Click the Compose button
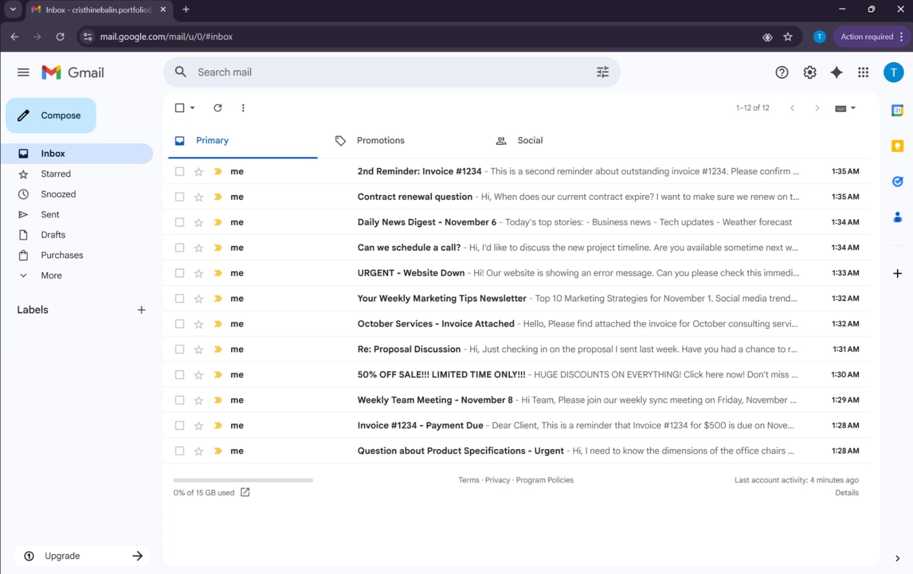This screenshot has width=913, height=574. [51, 115]
